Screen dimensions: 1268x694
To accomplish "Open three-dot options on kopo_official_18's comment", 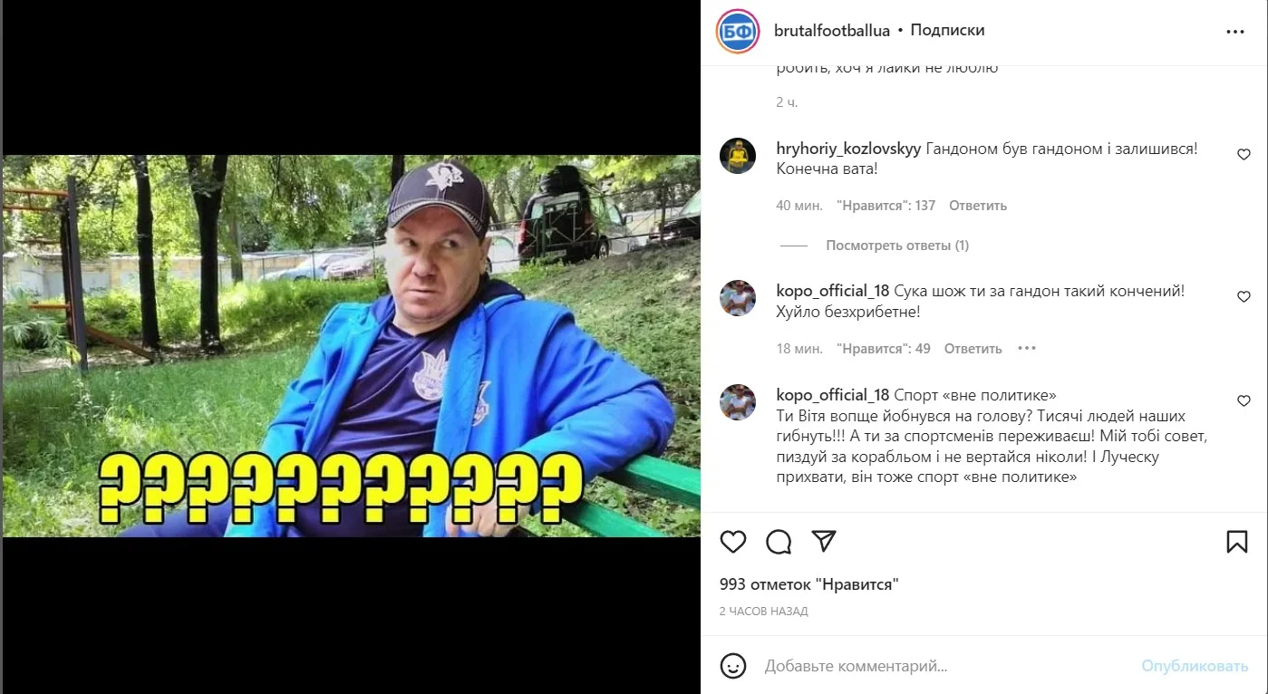I will pyautogui.click(x=1026, y=348).
